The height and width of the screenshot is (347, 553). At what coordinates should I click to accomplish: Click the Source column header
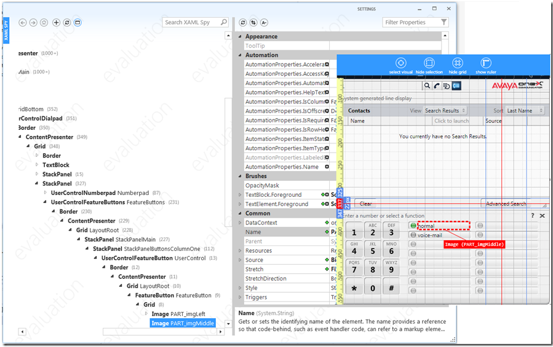505,121
